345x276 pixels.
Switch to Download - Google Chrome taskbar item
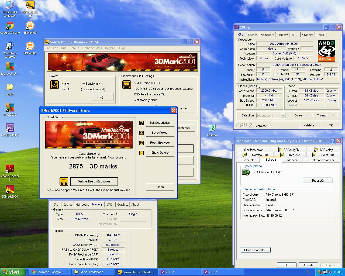coord(50,272)
